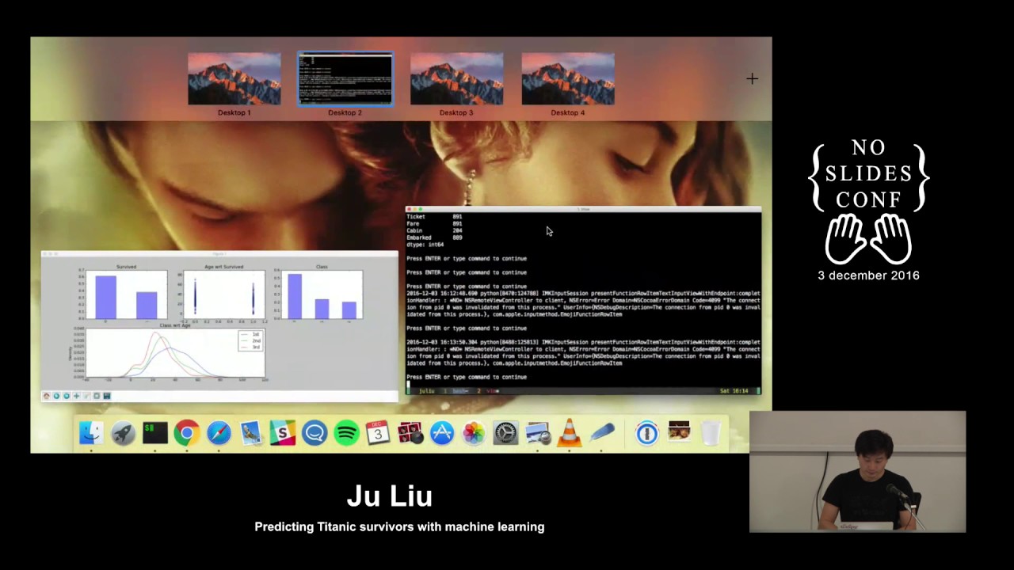Screen dimensions: 1014x570
Task: Click the Save figure disk icon
Action: pyautogui.click(x=107, y=396)
